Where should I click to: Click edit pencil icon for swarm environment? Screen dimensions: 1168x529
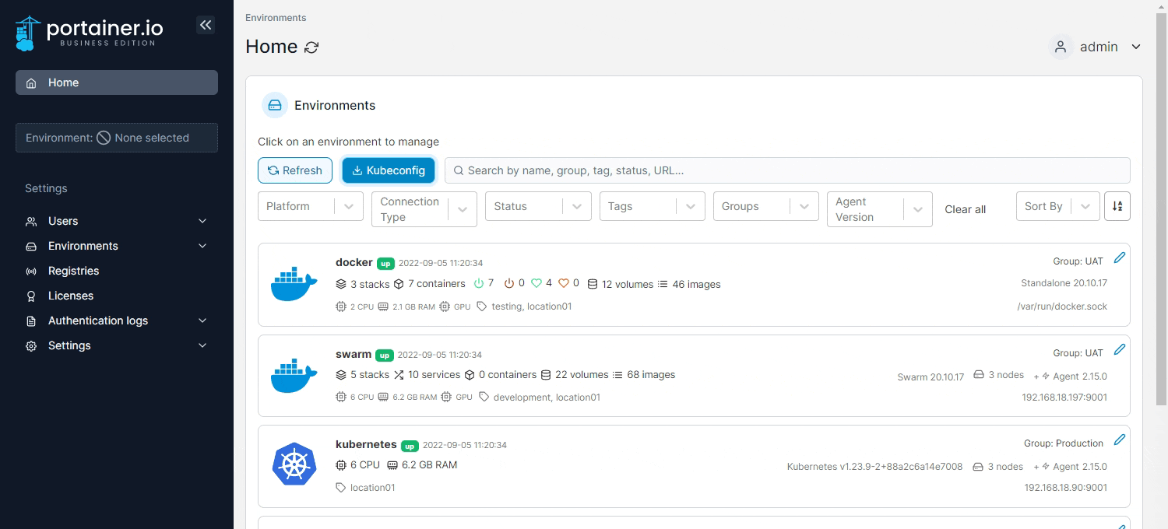[1119, 349]
